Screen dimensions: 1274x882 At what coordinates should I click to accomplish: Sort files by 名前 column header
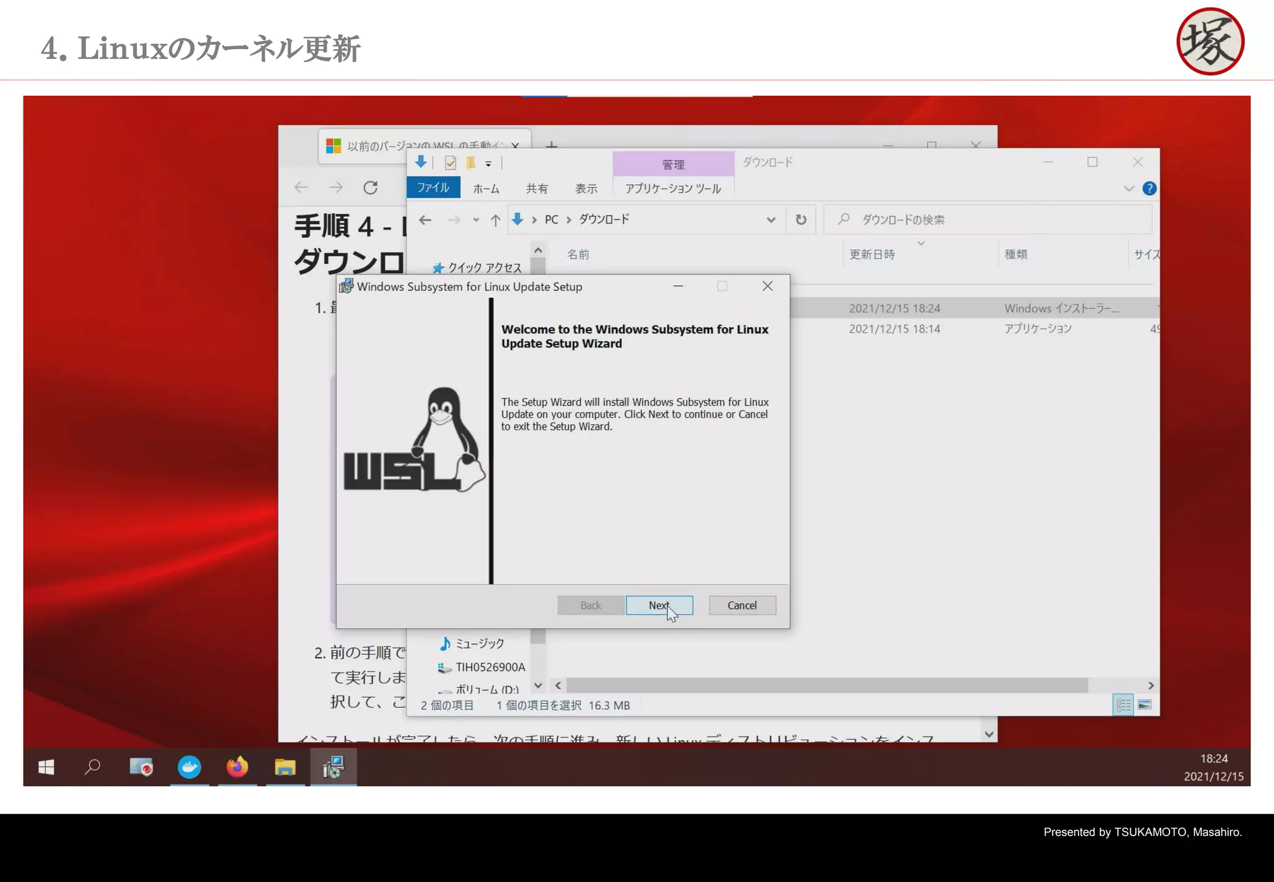(x=578, y=254)
